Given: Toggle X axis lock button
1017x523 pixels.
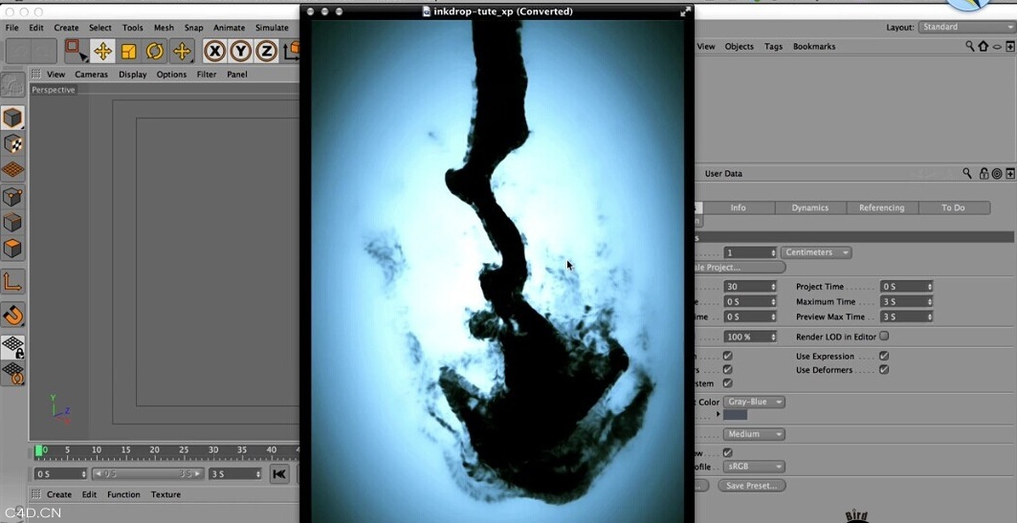Looking at the screenshot, I should tap(215, 52).
